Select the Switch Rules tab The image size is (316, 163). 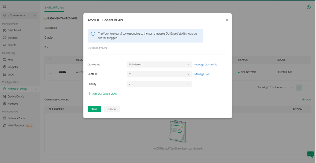pyautogui.click(x=54, y=7)
